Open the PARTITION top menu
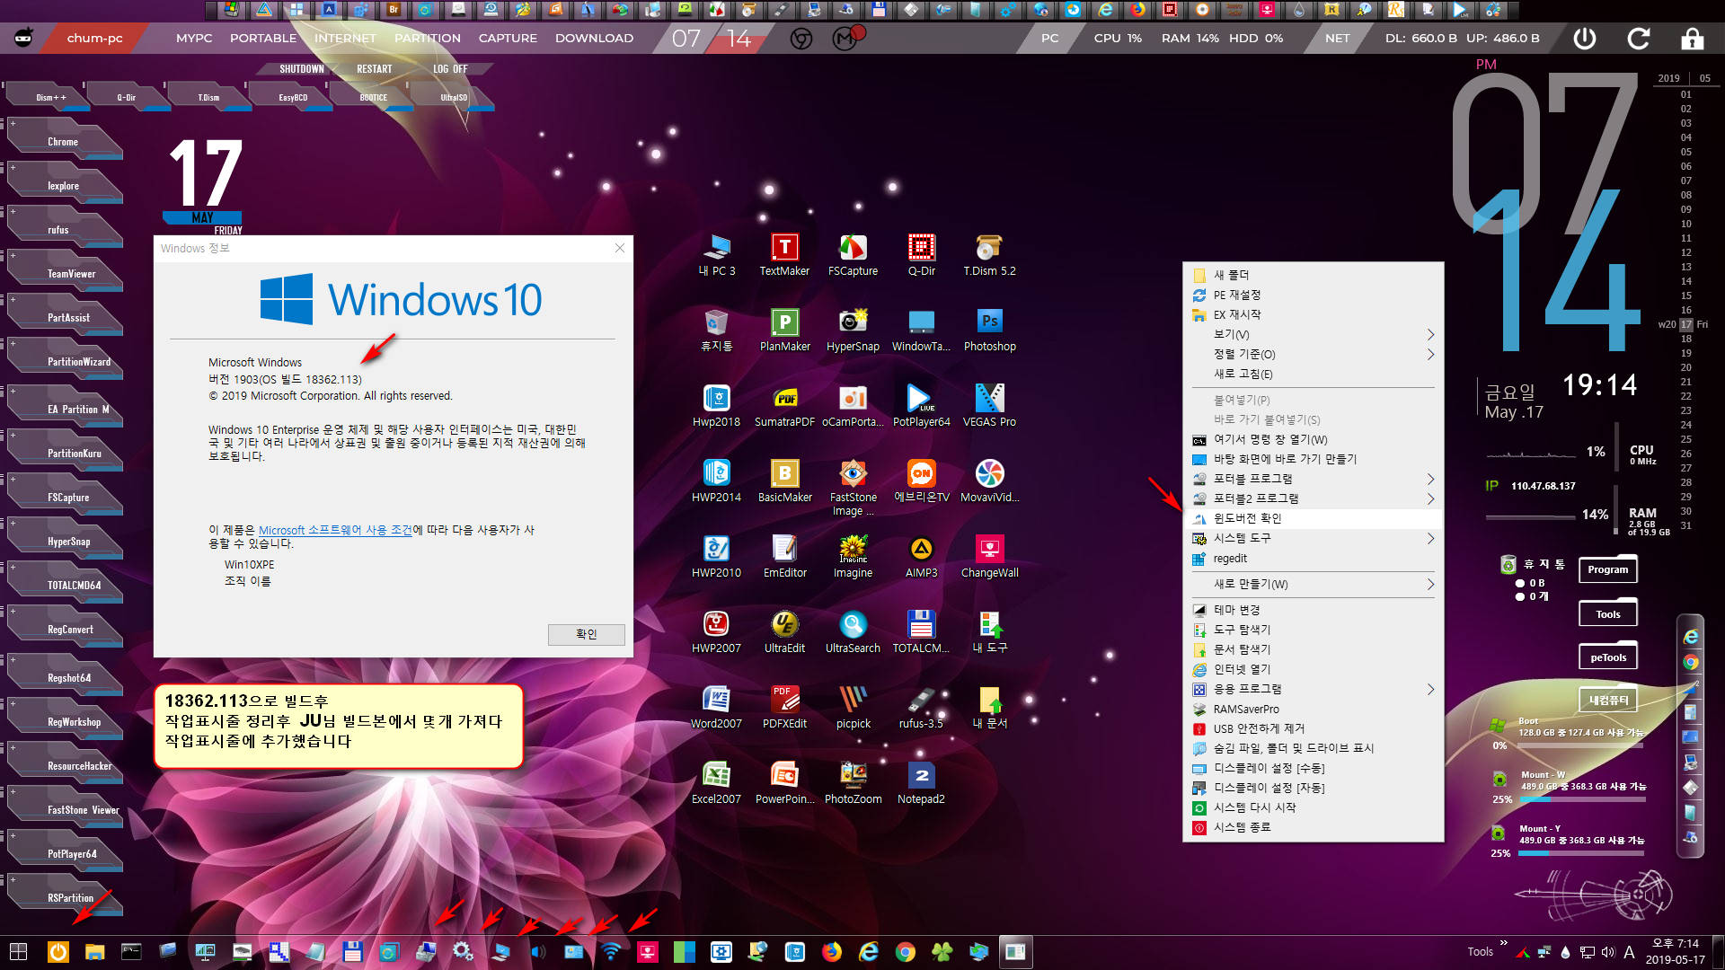Screen dimensions: 1725x970 tap(428, 39)
